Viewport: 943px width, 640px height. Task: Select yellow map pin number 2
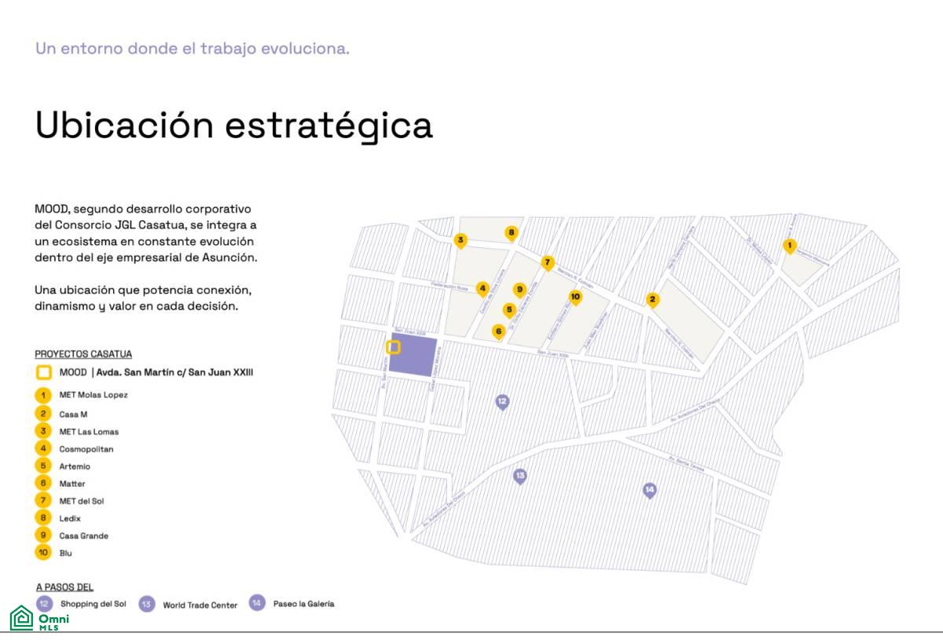point(652,300)
